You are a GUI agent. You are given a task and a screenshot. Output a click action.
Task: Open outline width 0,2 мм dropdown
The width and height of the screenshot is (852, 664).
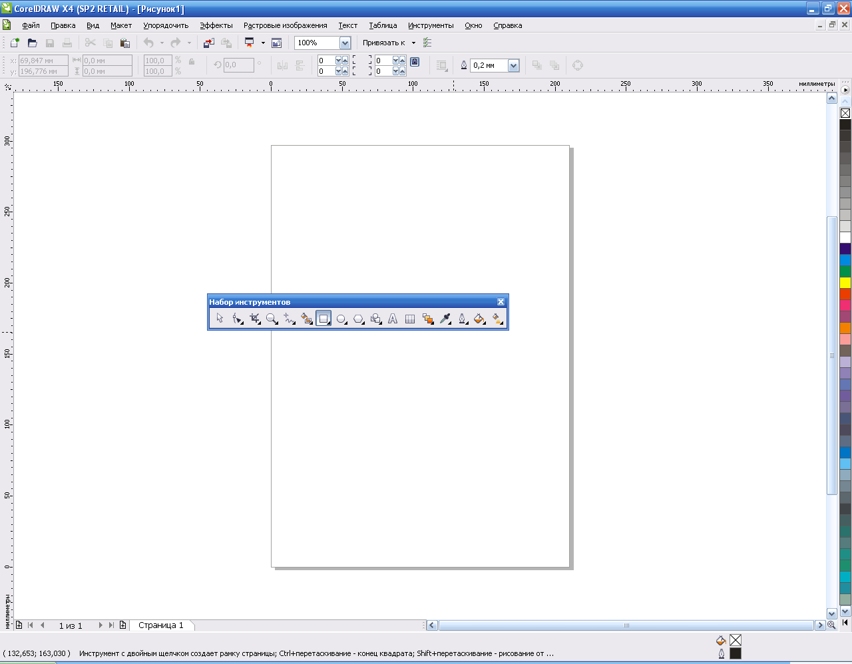click(x=513, y=65)
